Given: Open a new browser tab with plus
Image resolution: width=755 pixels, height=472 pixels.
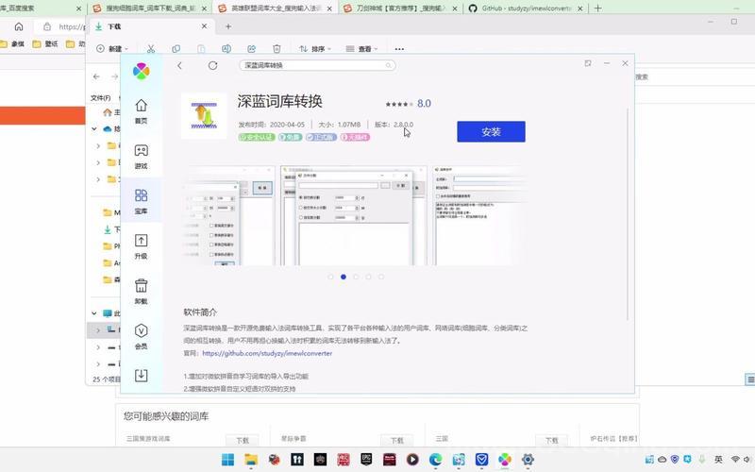Looking at the screenshot, I should [x=598, y=8].
